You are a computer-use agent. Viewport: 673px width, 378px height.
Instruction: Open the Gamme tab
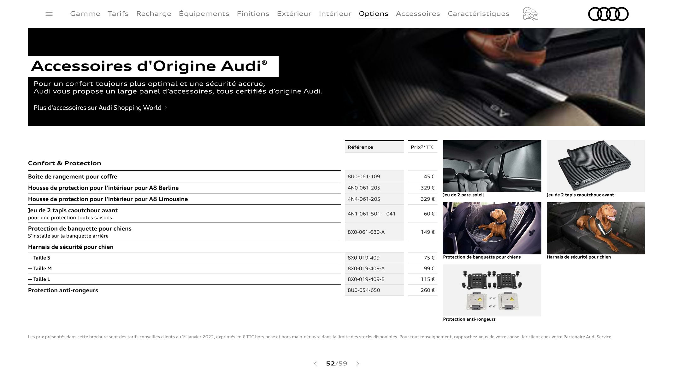point(85,14)
